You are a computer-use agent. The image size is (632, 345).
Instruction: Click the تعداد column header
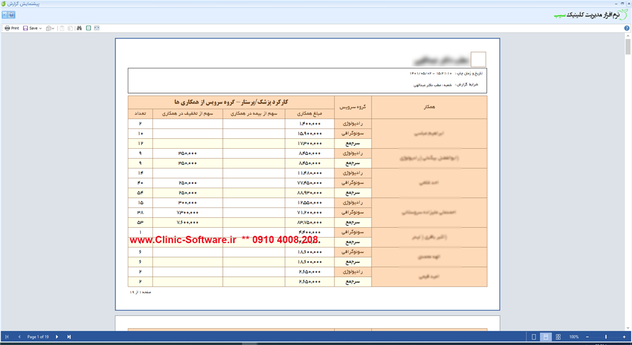click(x=140, y=114)
